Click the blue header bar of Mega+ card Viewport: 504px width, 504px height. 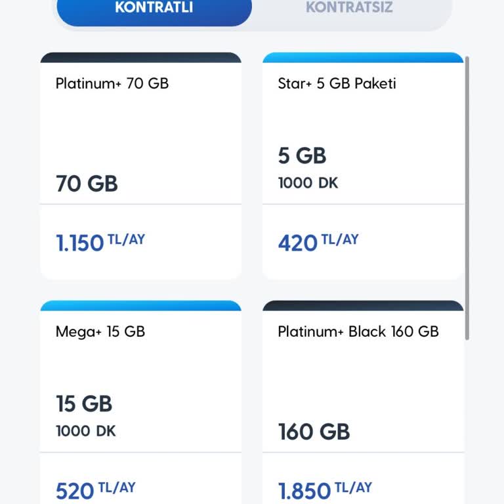(140, 306)
